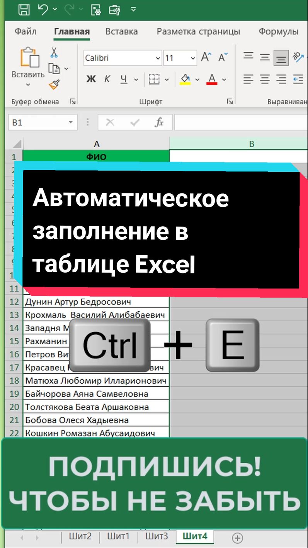The height and width of the screenshot is (548, 308).
Task: Open the fill color dropdown arrow
Action: tap(197, 80)
